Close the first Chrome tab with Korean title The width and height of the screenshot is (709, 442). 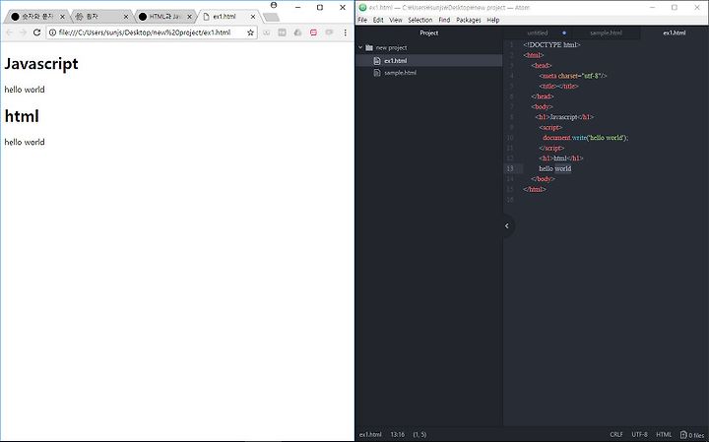click(62, 17)
